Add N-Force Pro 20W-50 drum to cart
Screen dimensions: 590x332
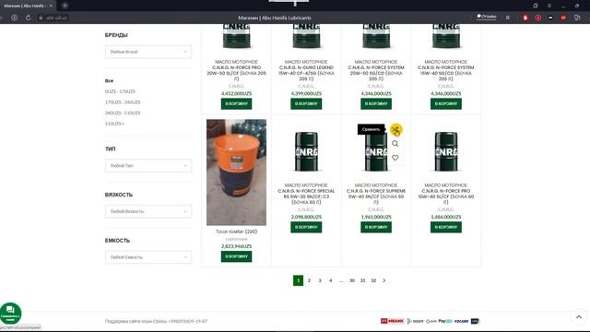coord(236,103)
